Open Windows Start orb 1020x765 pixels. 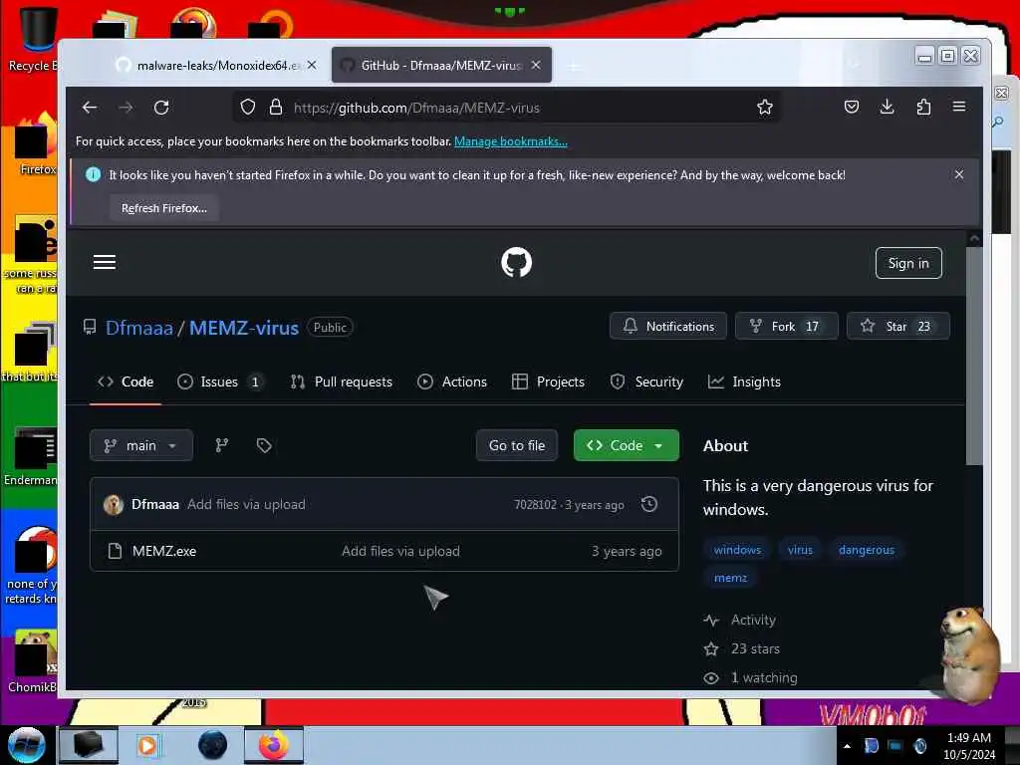click(x=26, y=745)
